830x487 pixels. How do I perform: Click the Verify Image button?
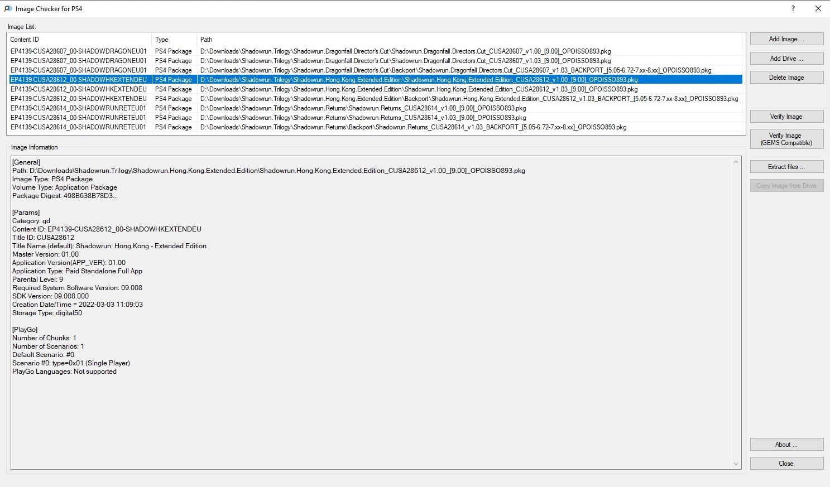click(x=786, y=117)
